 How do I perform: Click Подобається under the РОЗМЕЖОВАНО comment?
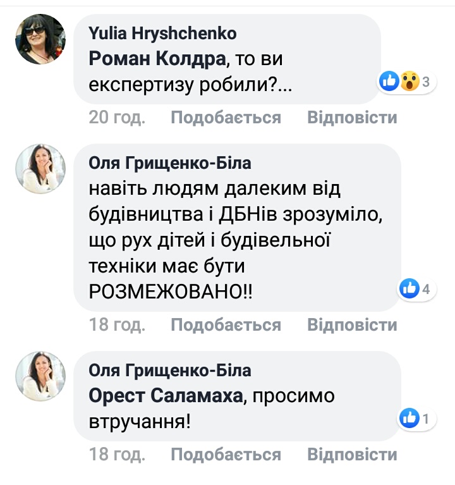(x=226, y=325)
